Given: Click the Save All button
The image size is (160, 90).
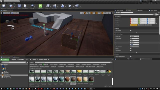Looking at the screenshot, I should coord(20,59).
